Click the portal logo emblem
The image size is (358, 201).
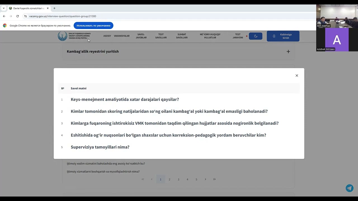click(62, 36)
